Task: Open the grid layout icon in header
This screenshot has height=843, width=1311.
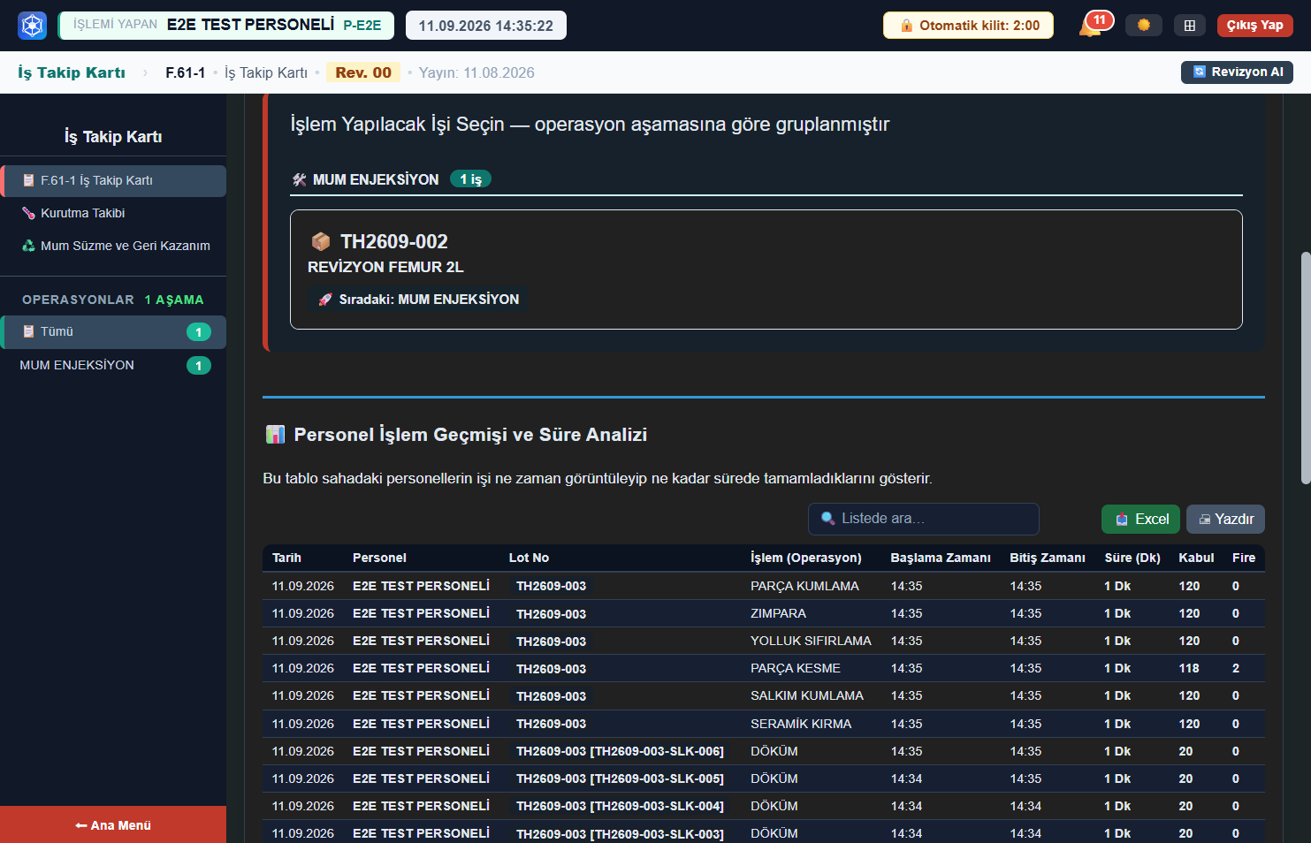Action: pos(1190,25)
